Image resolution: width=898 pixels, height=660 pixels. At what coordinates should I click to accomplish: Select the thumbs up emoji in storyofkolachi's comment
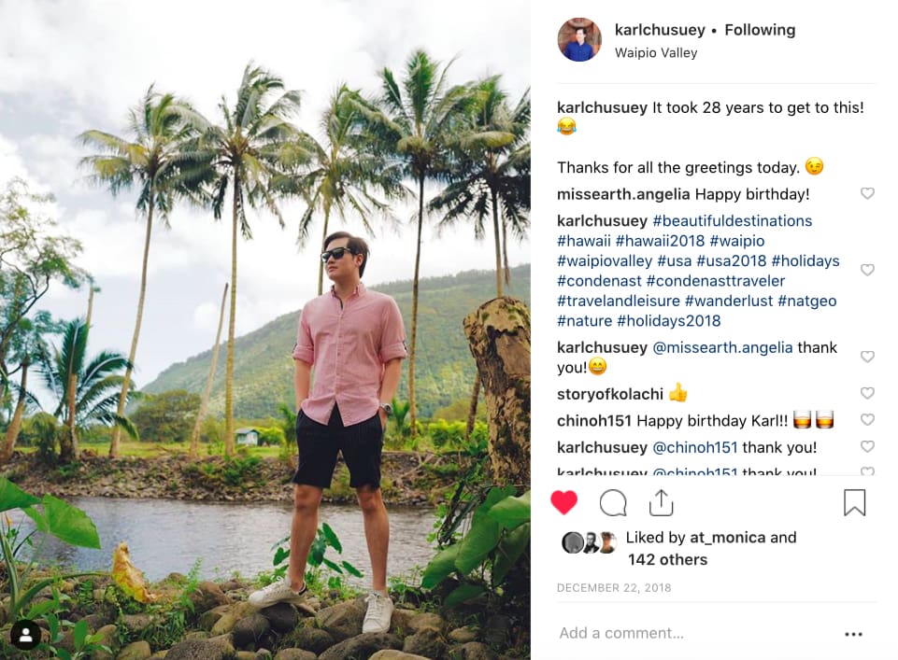point(678,393)
